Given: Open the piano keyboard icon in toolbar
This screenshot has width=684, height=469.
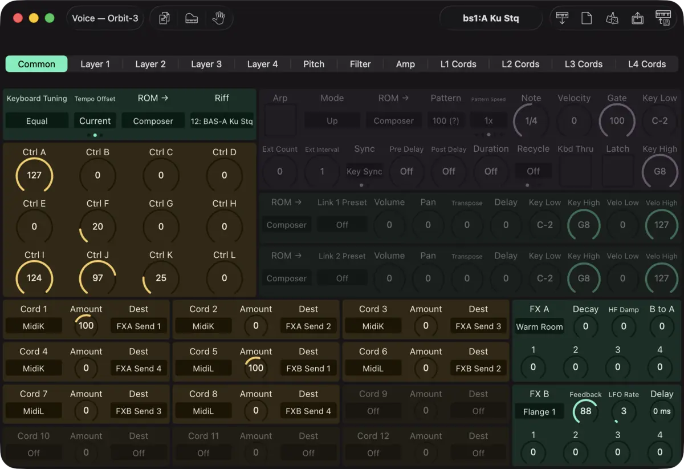Looking at the screenshot, I should [192, 18].
